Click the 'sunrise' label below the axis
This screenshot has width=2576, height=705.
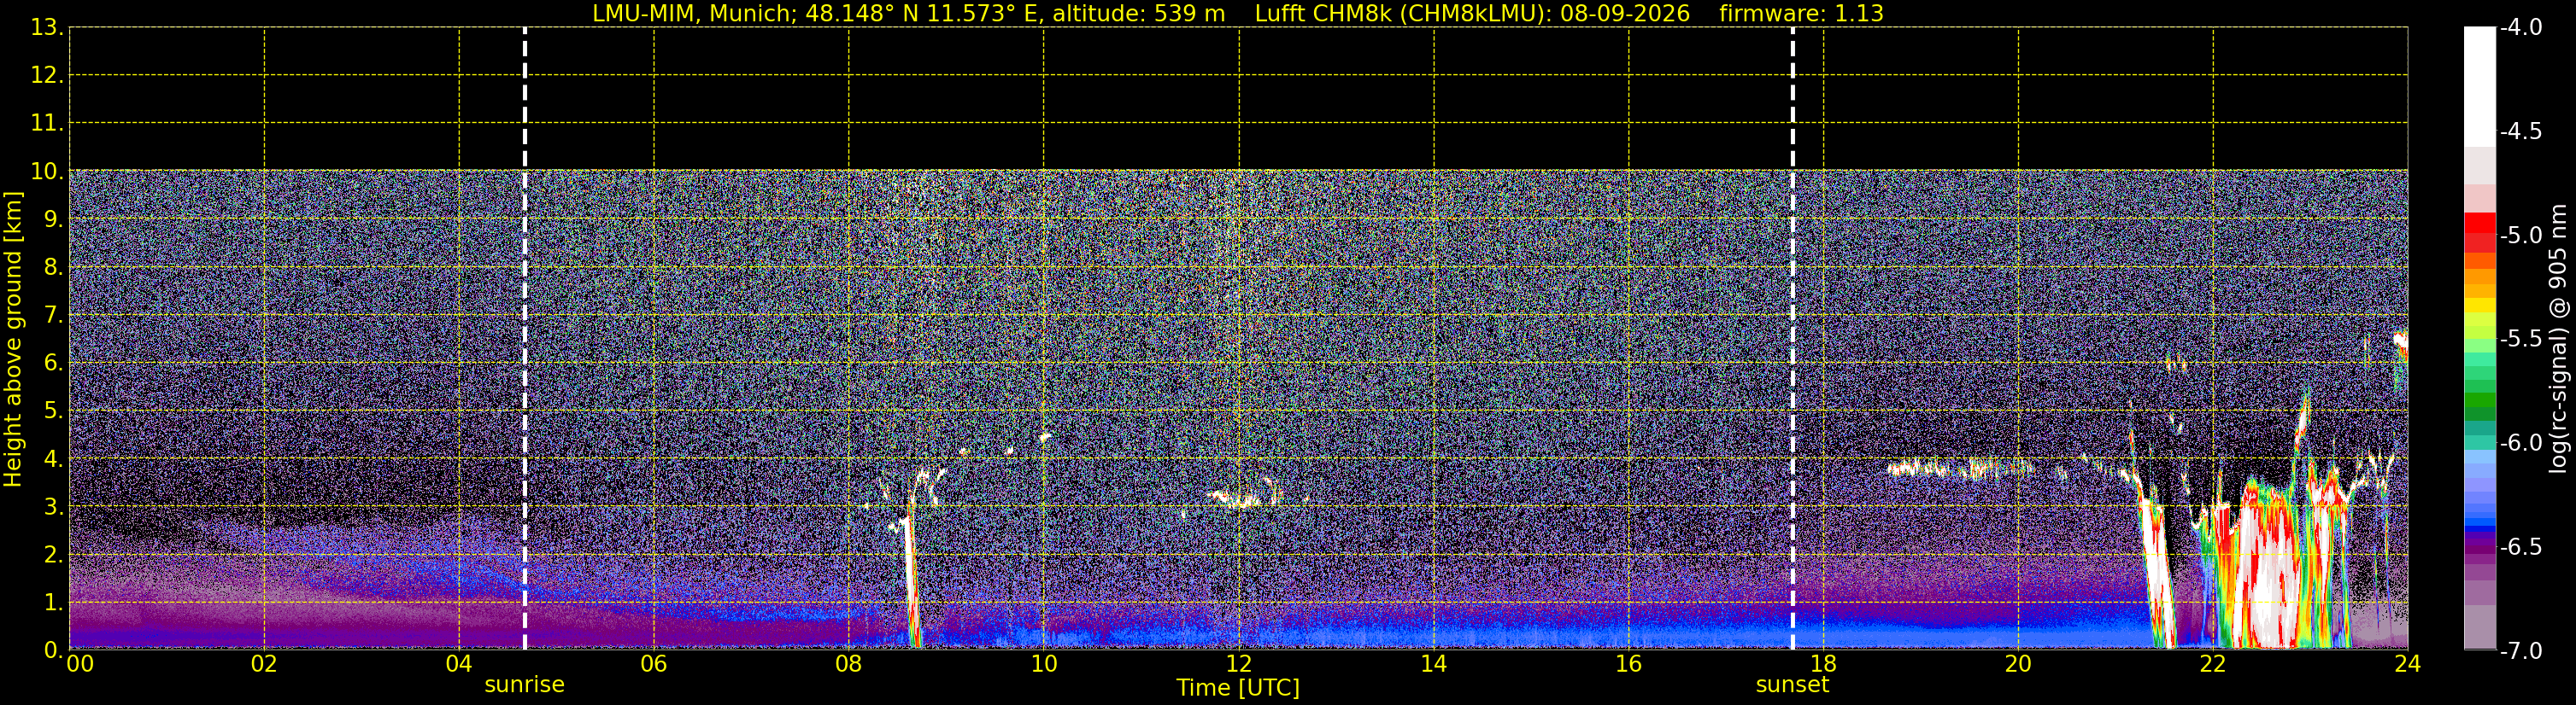click(x=525, y=685)
